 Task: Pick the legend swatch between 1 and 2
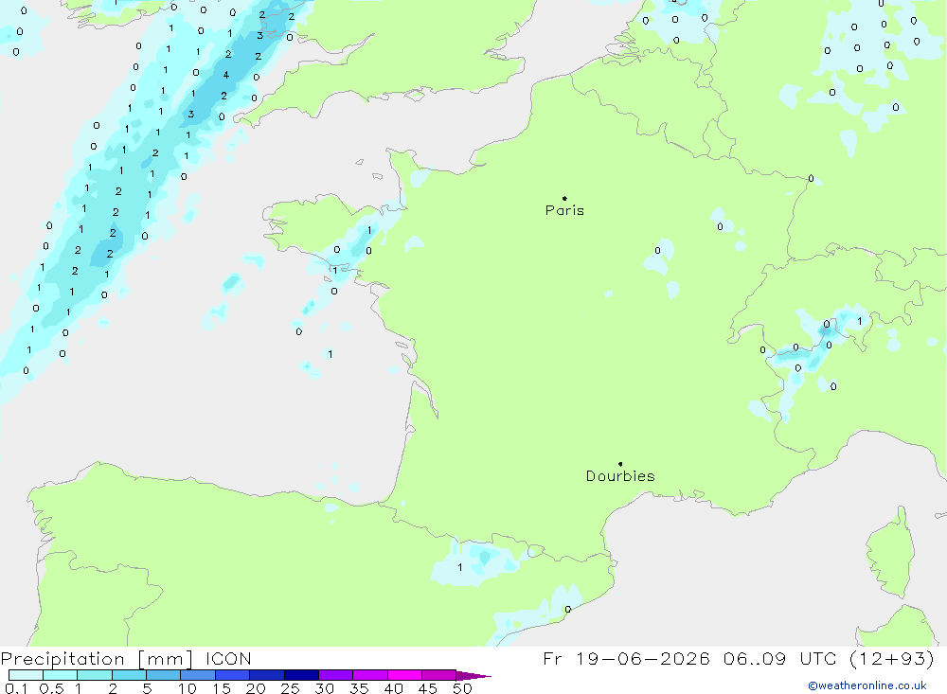(95, 675)
